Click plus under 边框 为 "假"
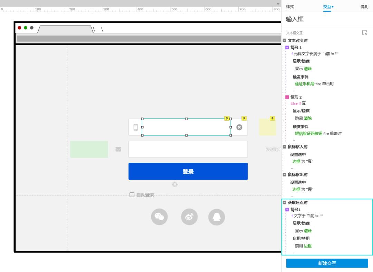The image size is (373, 272). click(292, 196)
